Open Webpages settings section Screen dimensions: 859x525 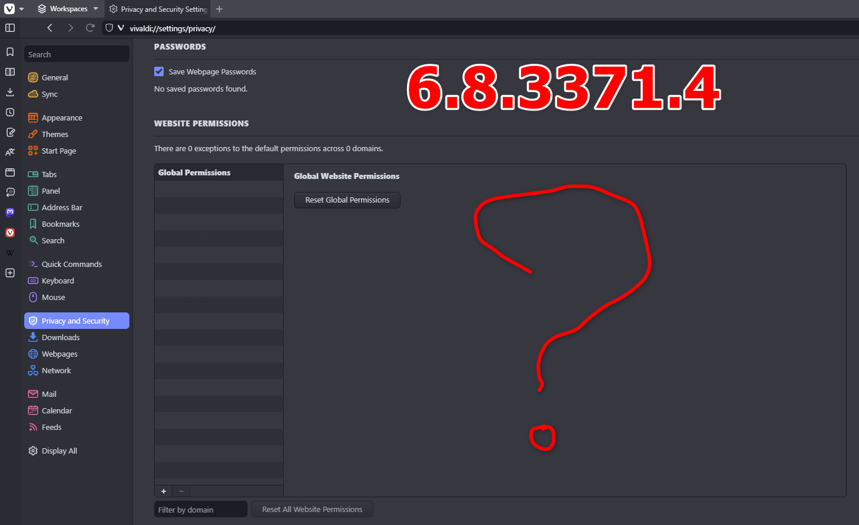tap(77, 354)
